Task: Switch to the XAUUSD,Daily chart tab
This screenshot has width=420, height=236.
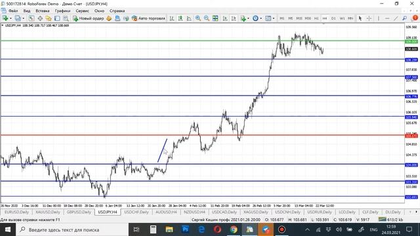Action: pos(48,212)
